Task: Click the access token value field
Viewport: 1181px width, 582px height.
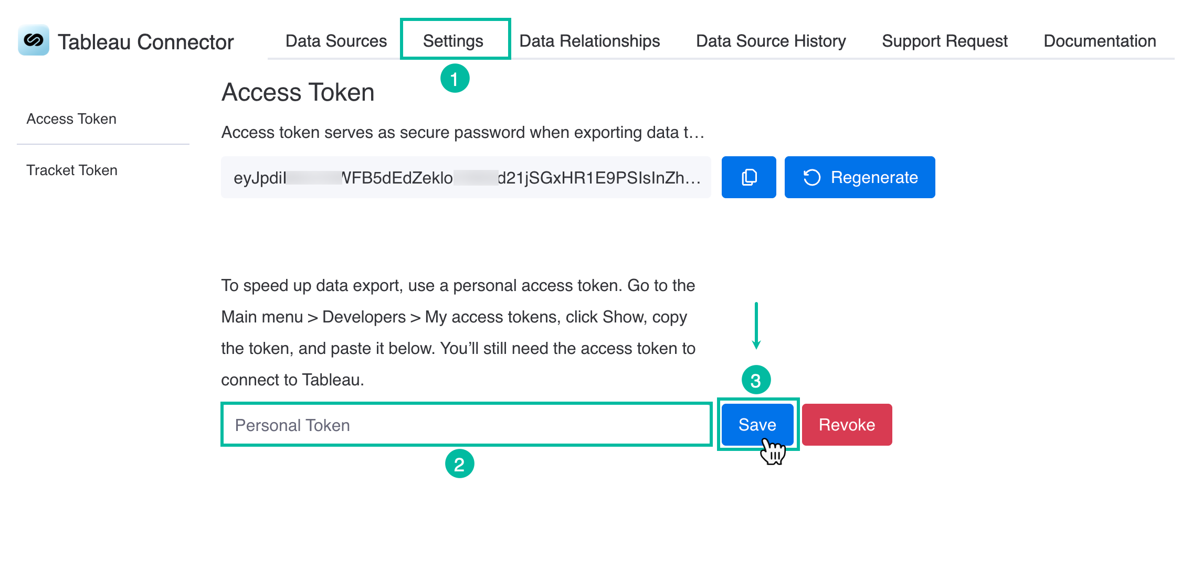Action: (466, 177)
